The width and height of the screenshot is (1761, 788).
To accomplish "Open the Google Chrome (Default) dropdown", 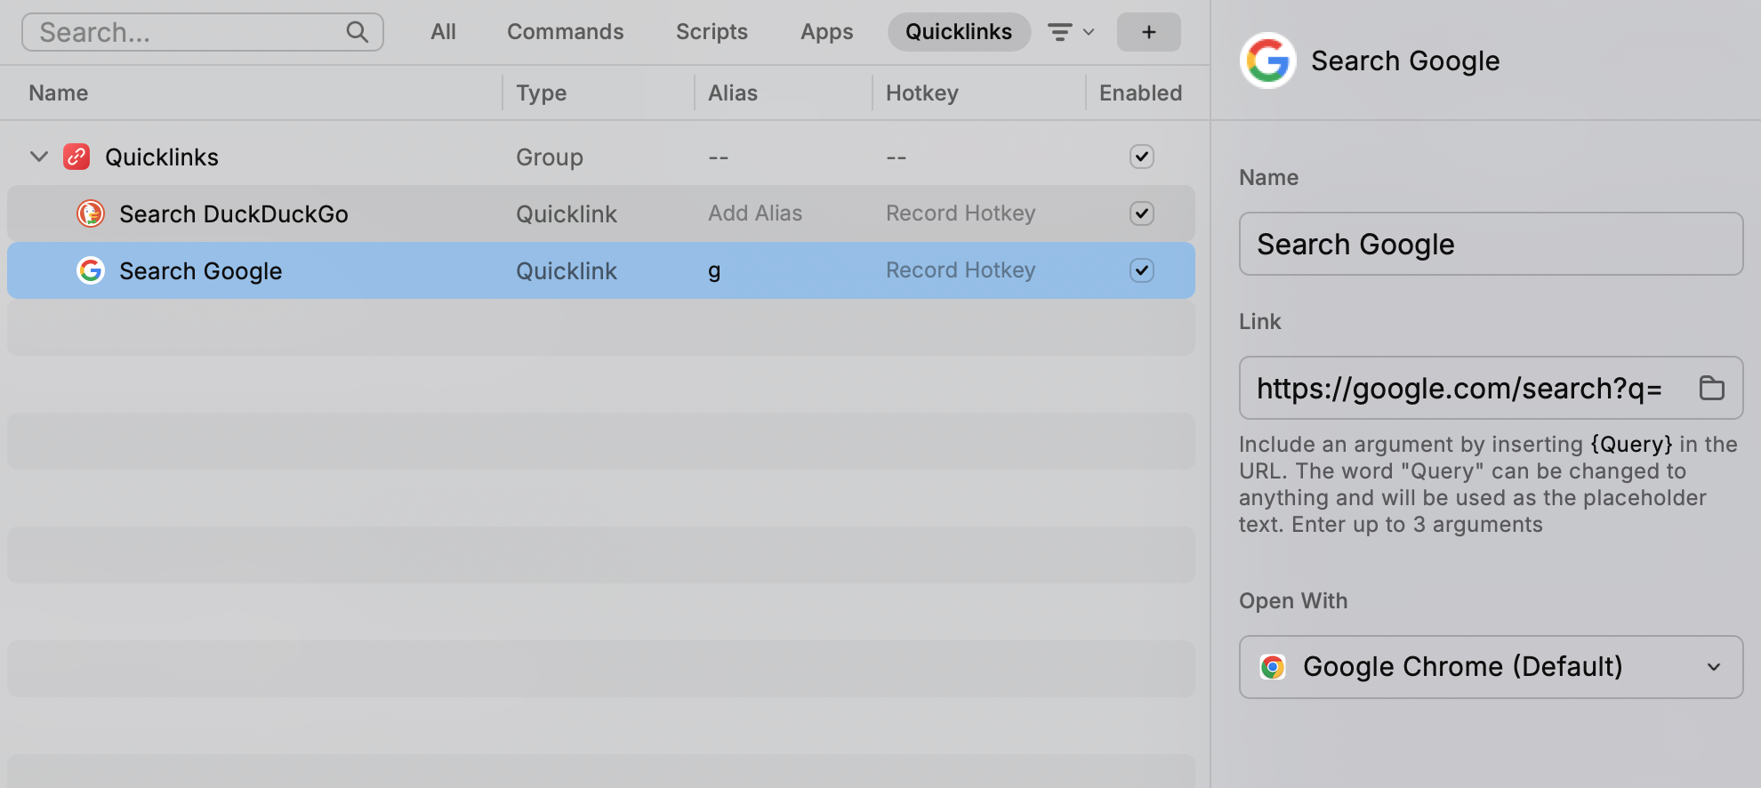I will click(1491, 667).
